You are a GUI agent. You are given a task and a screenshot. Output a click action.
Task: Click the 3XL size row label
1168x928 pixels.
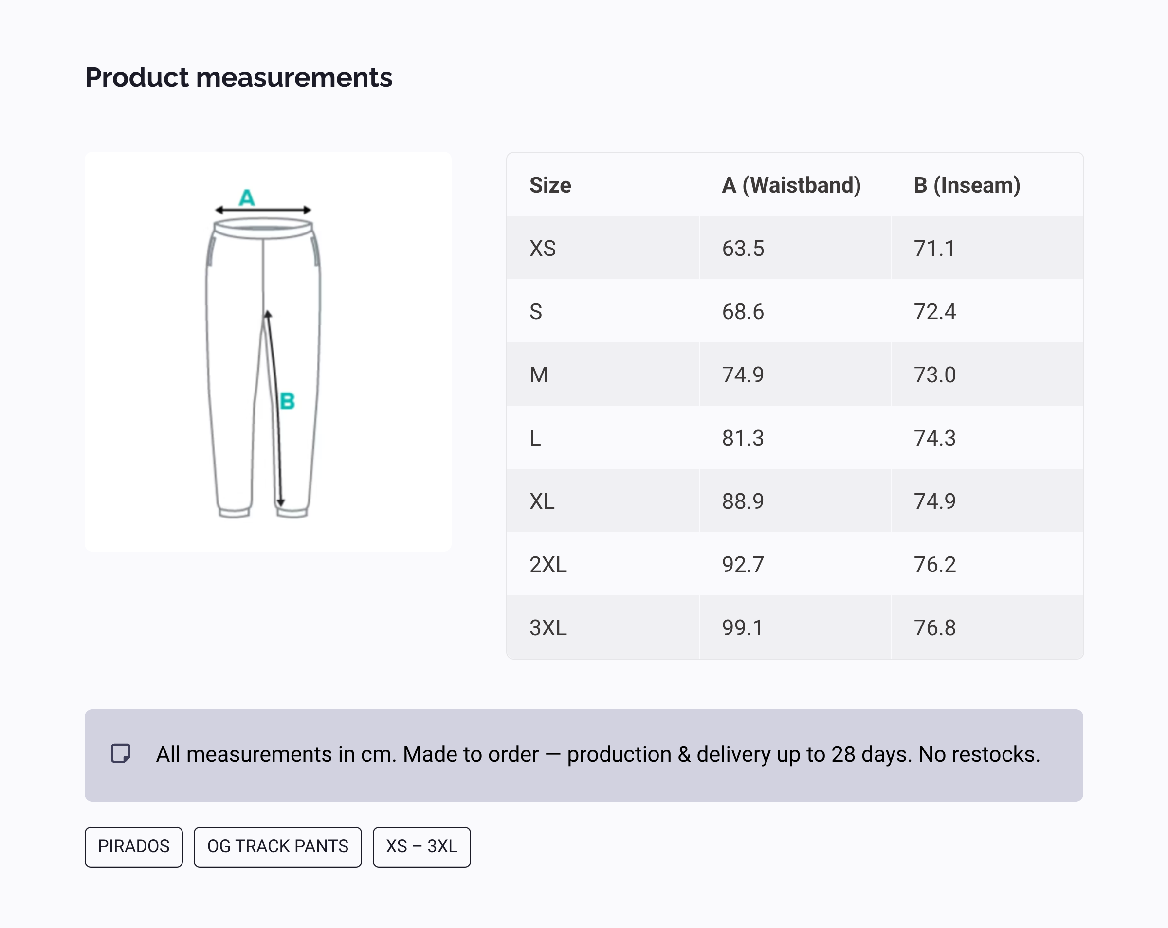(x=547, y=627)
